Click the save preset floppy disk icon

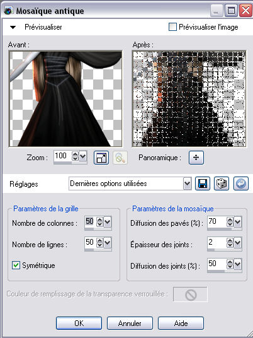(203, 184)
